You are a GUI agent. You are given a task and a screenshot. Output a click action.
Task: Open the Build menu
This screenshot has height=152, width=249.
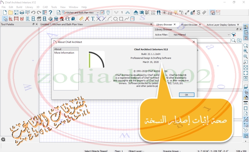point(19,7)
